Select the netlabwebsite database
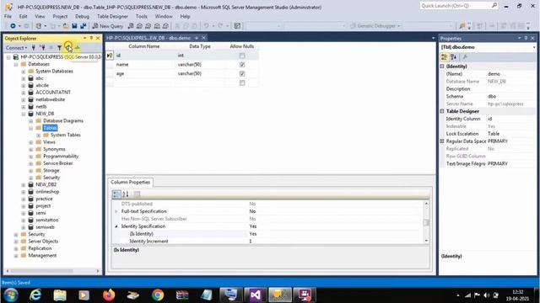The image size is (540, 303). tap(51, 99)
